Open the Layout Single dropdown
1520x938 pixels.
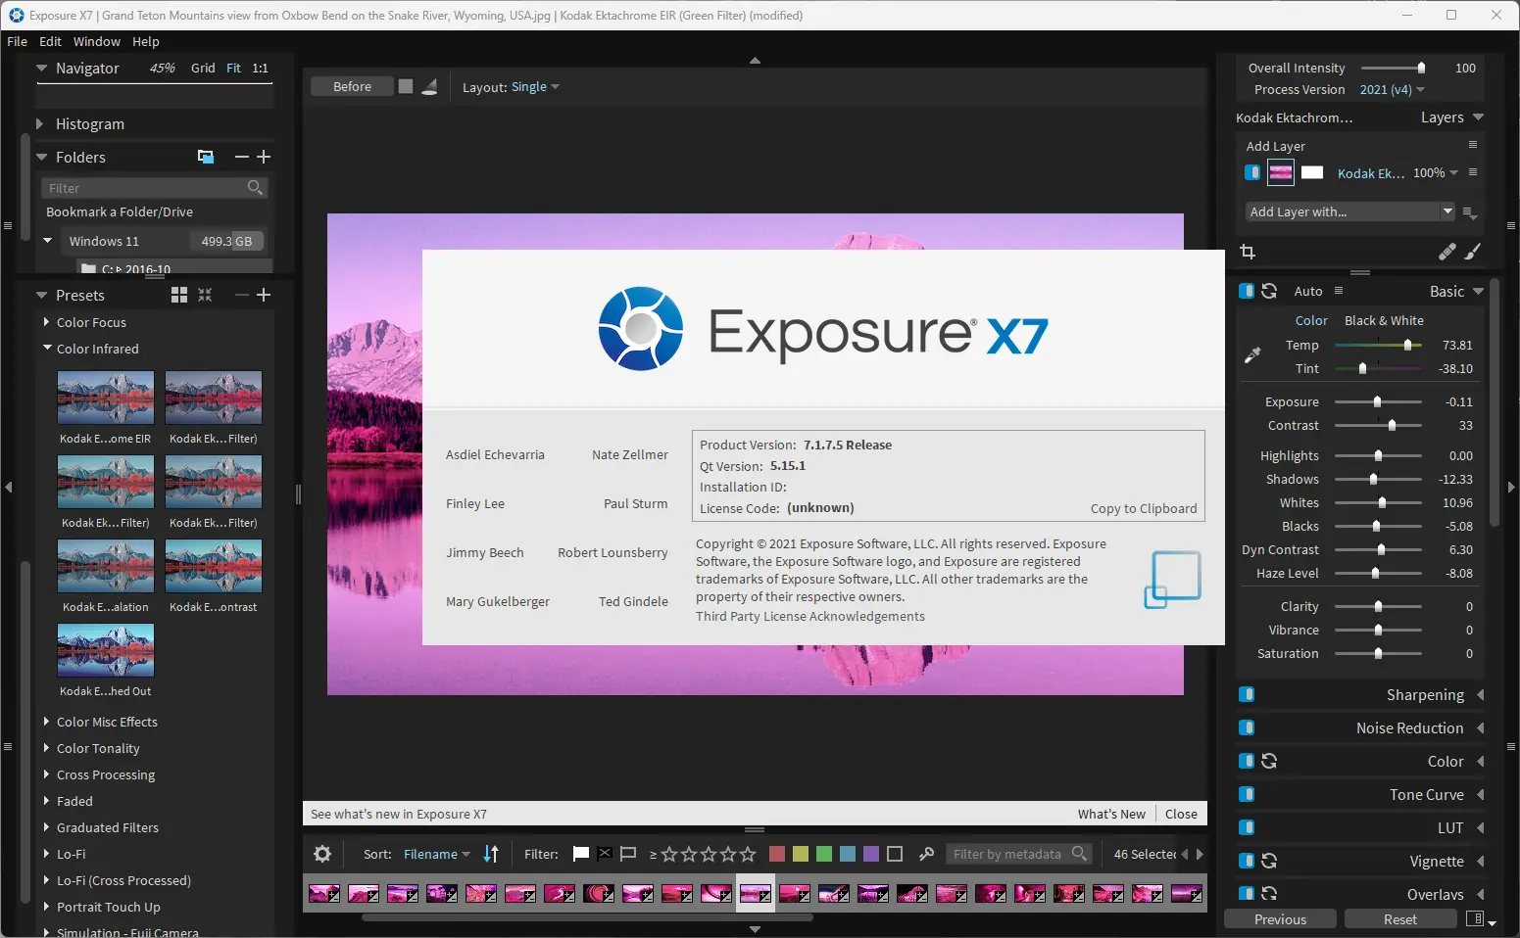tap(535, 86)
